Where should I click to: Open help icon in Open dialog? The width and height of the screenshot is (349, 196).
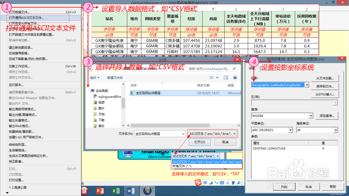coord(235,78)
